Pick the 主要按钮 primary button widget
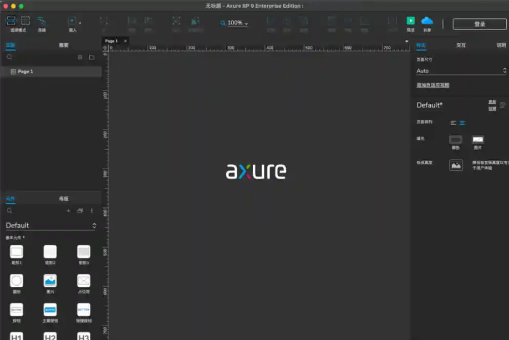 click(50, 309)
